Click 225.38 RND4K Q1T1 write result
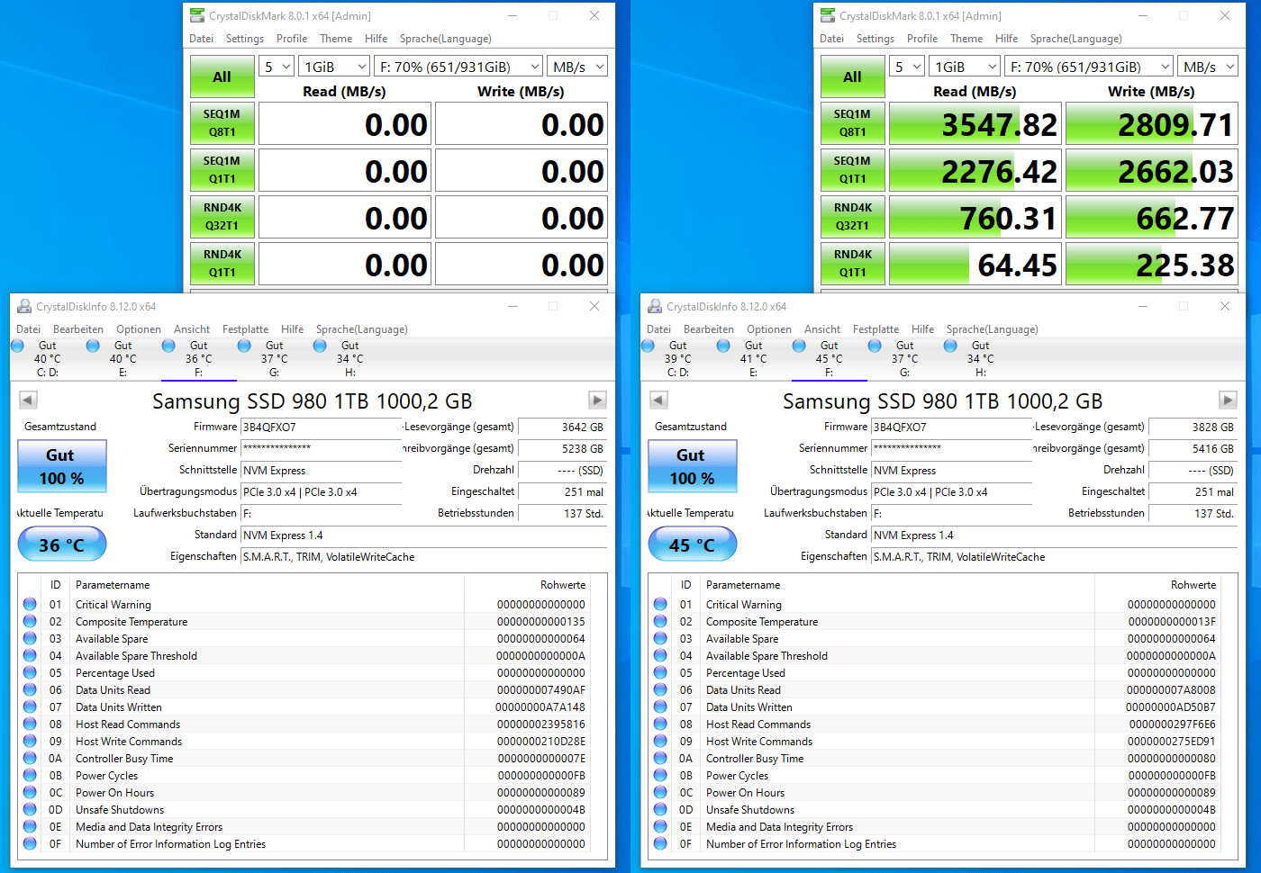Viewport: 1261px width, 873px height. coord(1152,265)
